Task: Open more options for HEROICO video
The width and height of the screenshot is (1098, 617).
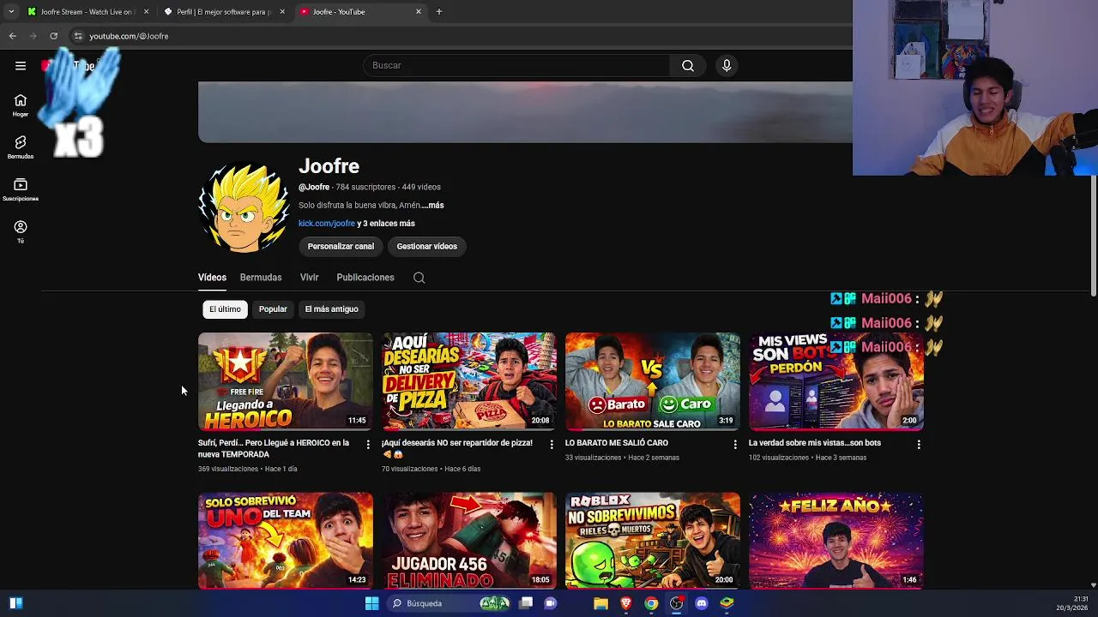Action: click(368, 444)
